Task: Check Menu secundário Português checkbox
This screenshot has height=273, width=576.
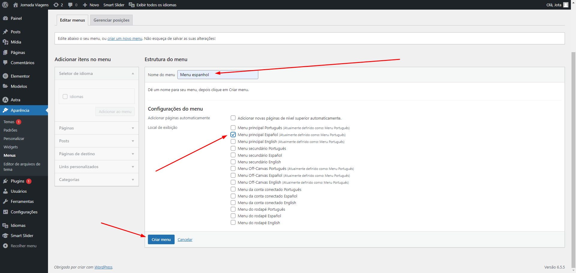Action: point(233,148)
